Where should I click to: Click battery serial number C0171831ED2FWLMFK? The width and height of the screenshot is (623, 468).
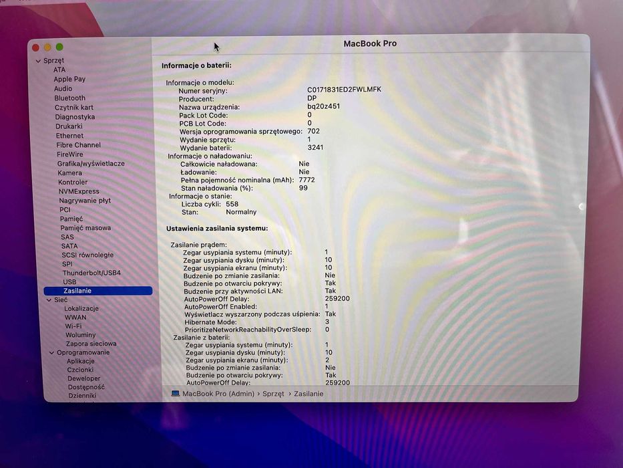point(344,90)
